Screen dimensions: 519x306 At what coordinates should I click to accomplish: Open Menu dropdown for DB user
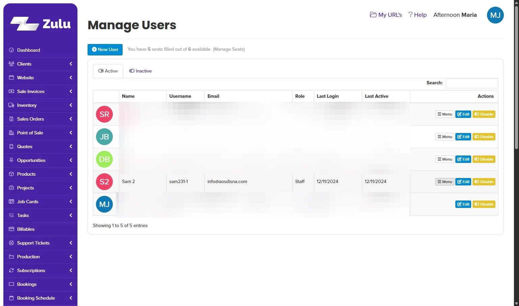pyautogui.click(x=445, y=159)
